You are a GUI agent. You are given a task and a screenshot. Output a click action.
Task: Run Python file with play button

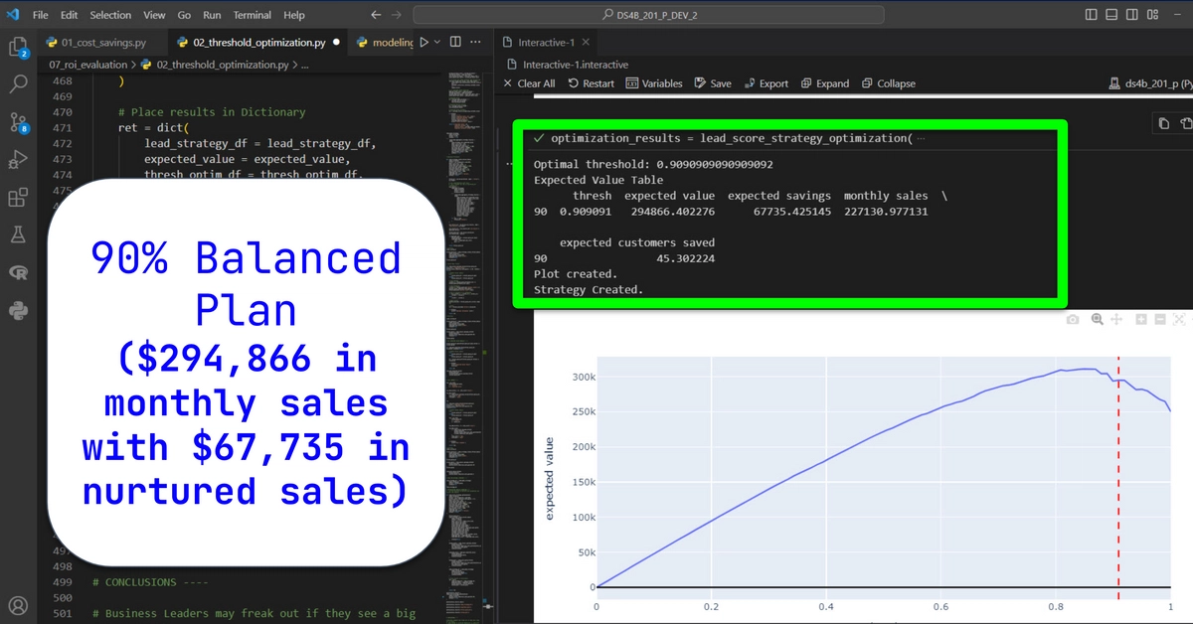tap(425, 43)
